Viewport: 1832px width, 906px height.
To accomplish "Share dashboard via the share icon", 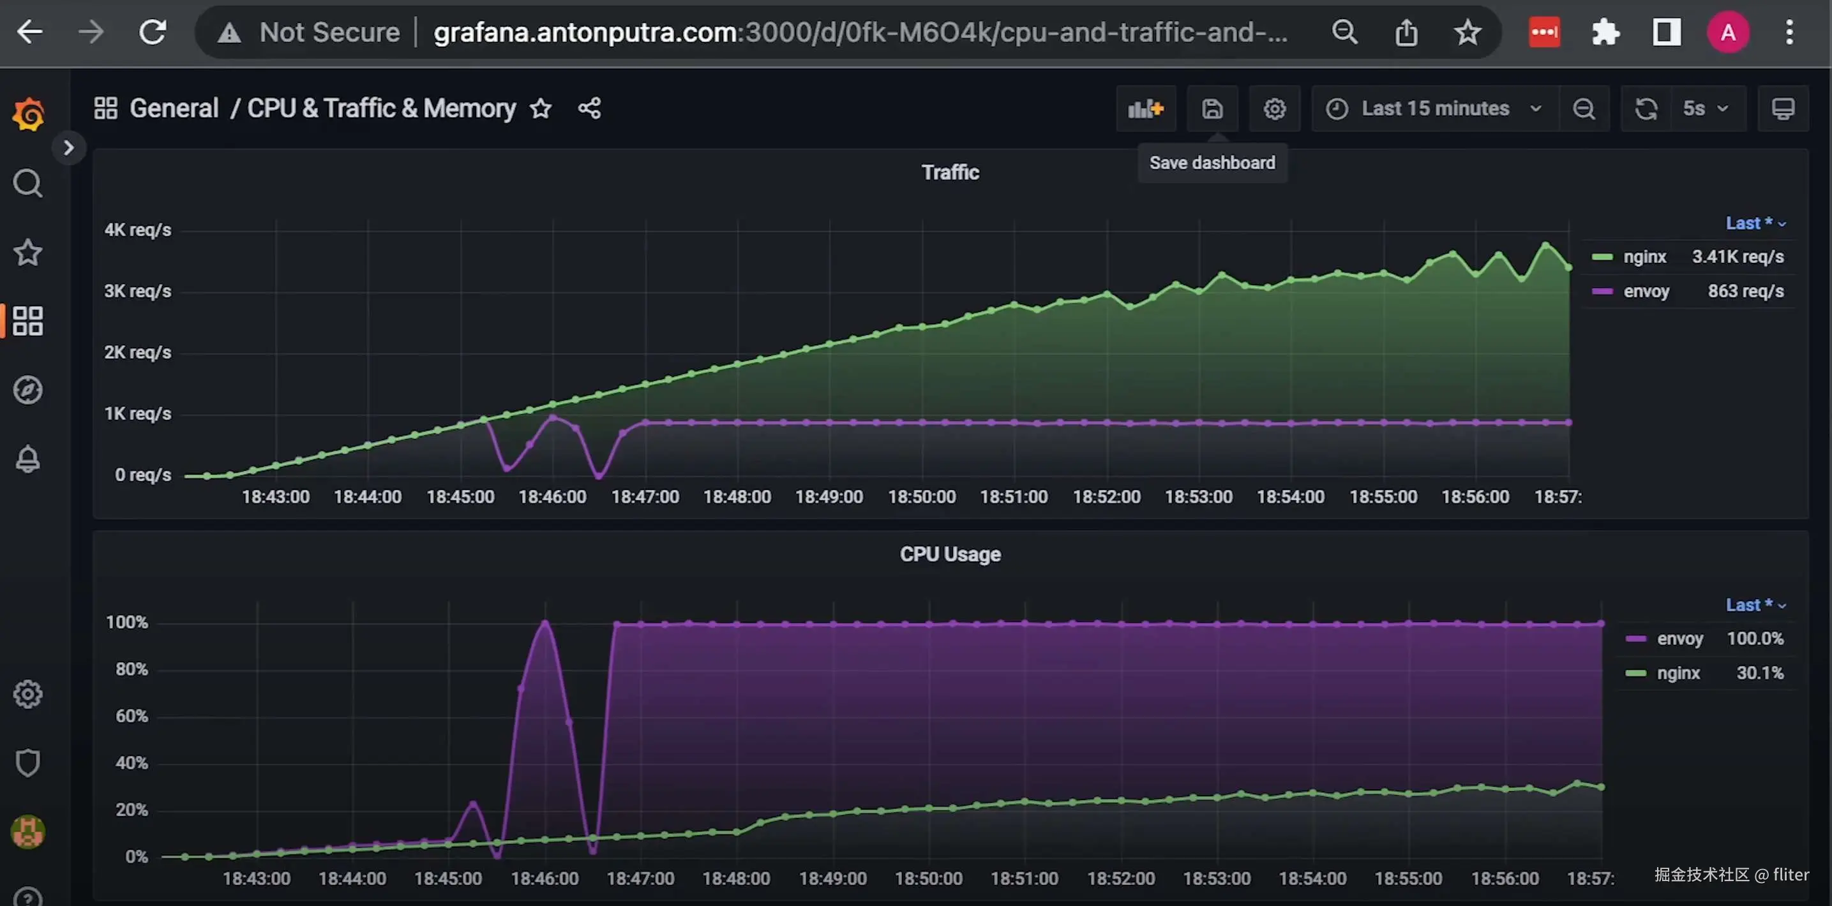I will coord(589,108).
